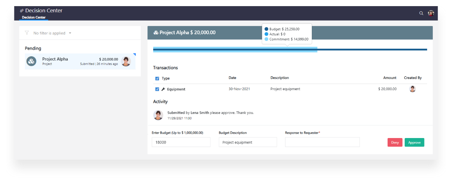Image resolution: width=452 pixels, height=182 pixels.
Task: Click the Enter Budget input field
Action: pyautogui.click(x=181, y=142)
